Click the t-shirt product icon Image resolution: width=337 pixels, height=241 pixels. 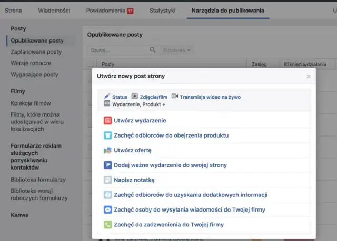click(x=107, y=135)
